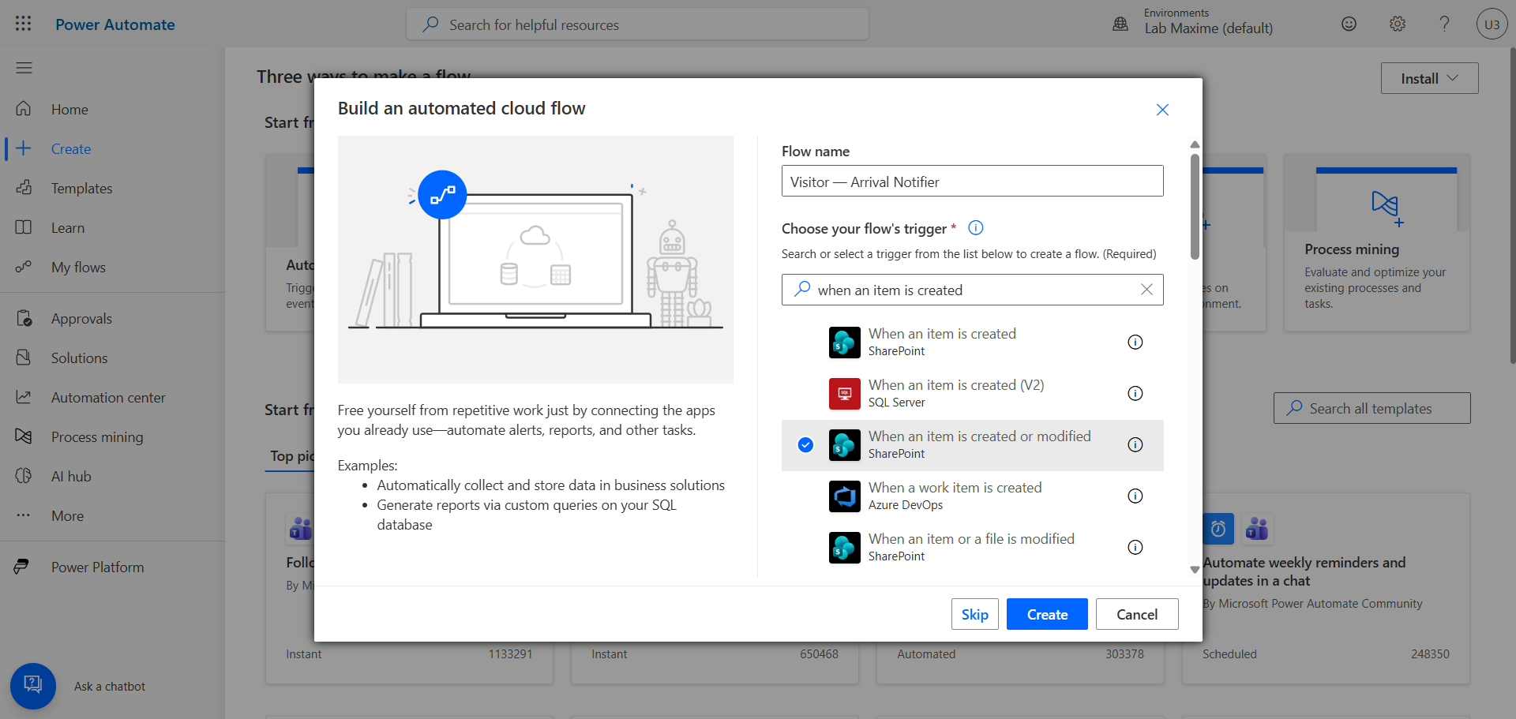The width and height of the screenshot is (1516, 719).
Task: Open the Settings gear icon
Action: pos(1397,24)
